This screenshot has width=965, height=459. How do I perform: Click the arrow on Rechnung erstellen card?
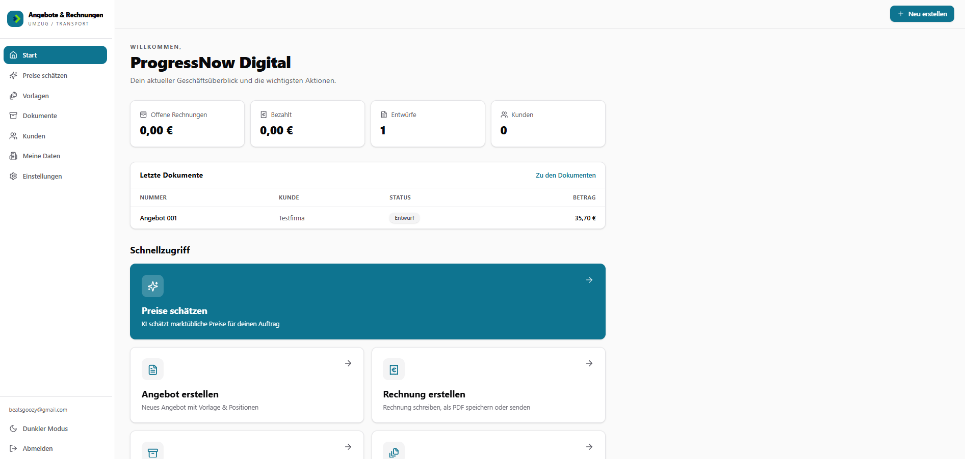[x=589, y=363]
